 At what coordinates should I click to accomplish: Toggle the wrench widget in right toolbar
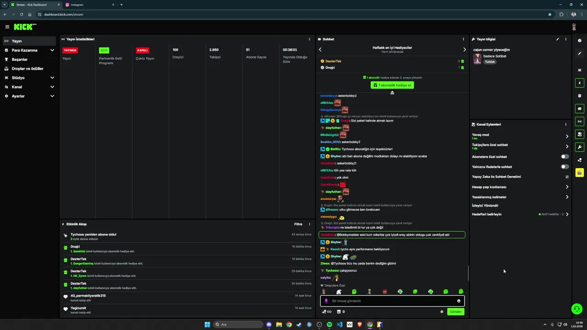pos(580,147)
